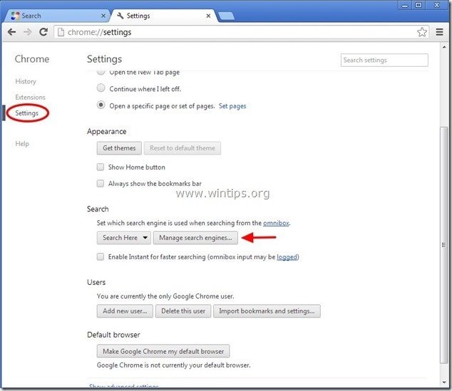Reload the current page

coord(43,32)
